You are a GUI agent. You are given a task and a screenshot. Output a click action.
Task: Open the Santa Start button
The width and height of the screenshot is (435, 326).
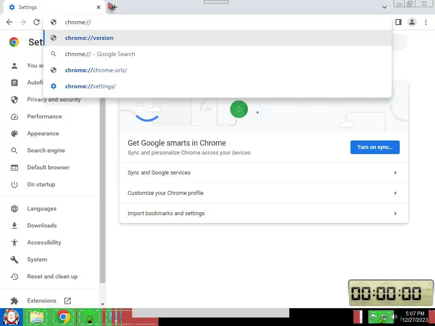11,317
